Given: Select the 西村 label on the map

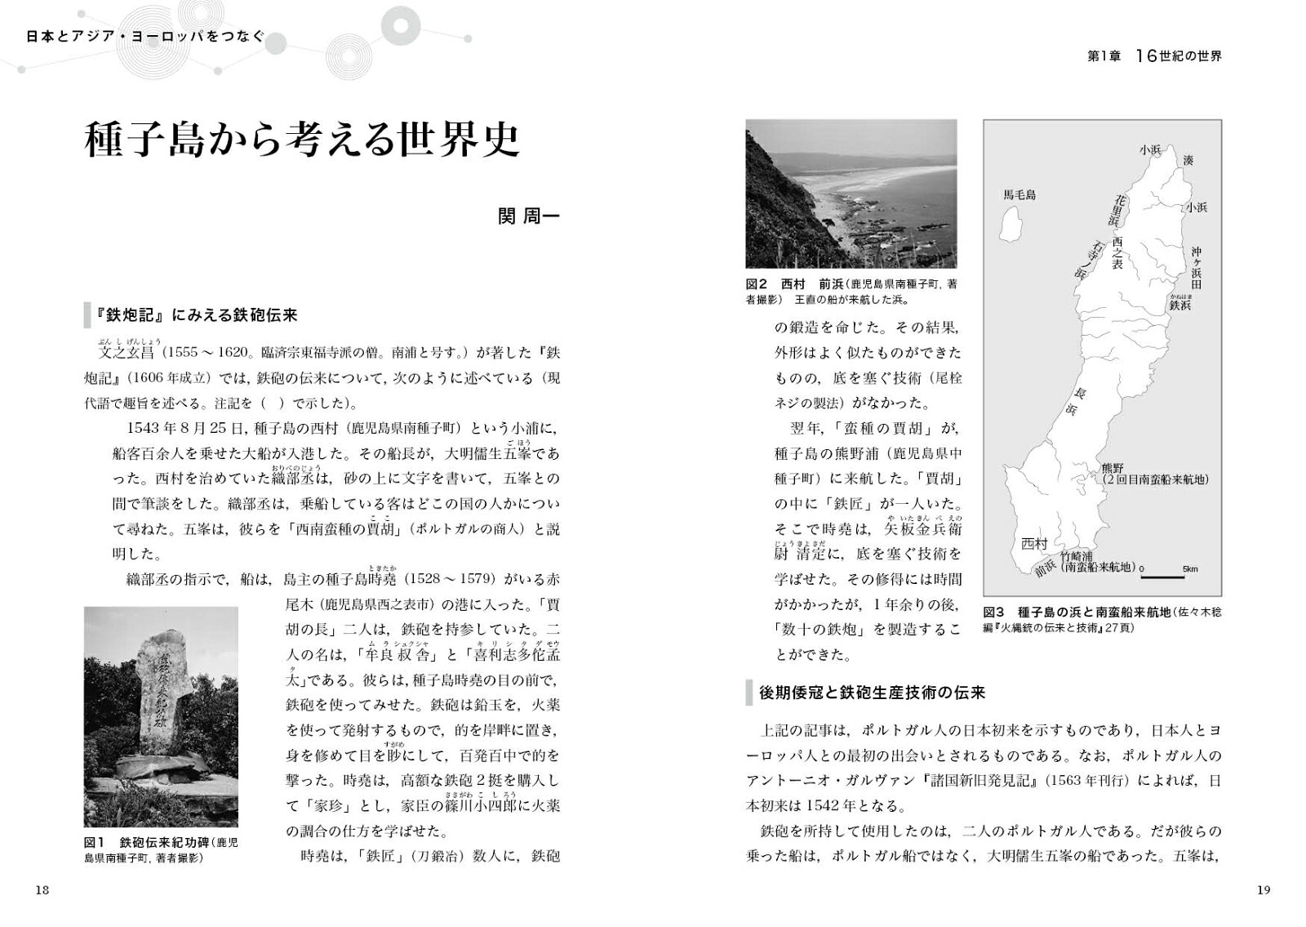Looking at the screenshot, I should [1033, 544].
